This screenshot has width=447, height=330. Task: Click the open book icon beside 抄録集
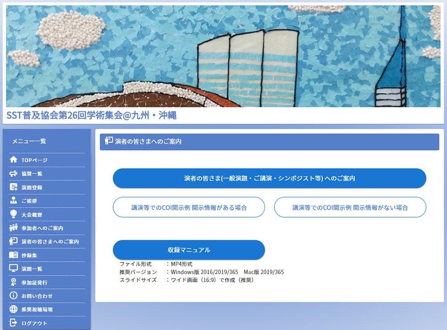[13, 255]
